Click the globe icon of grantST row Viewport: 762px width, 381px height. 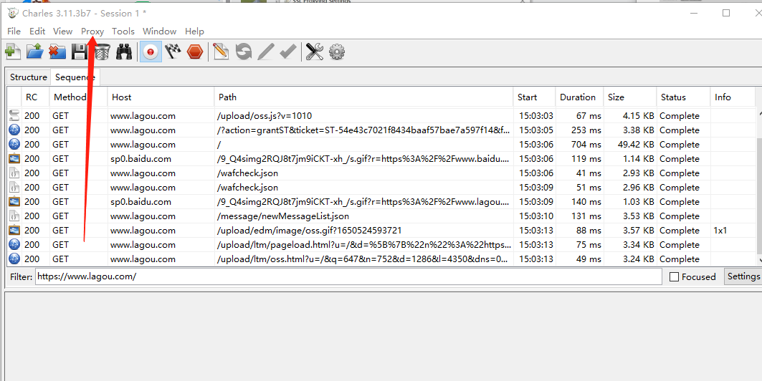[14, 130]
